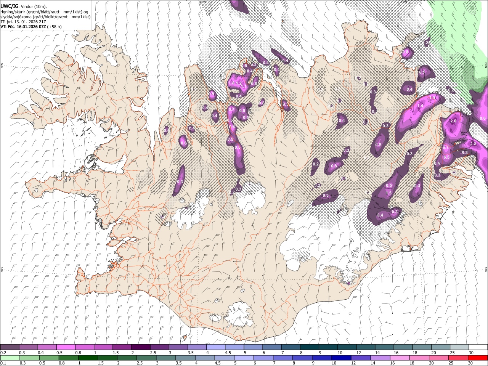Click the "VT: Fös. 16.01.2026 07Z (+58 h)" valid time
Screen dimensions: 488x366
[x=31, y=27]
